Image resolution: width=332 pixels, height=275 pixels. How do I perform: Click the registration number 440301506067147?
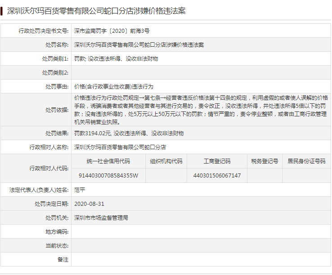point(217,176)
